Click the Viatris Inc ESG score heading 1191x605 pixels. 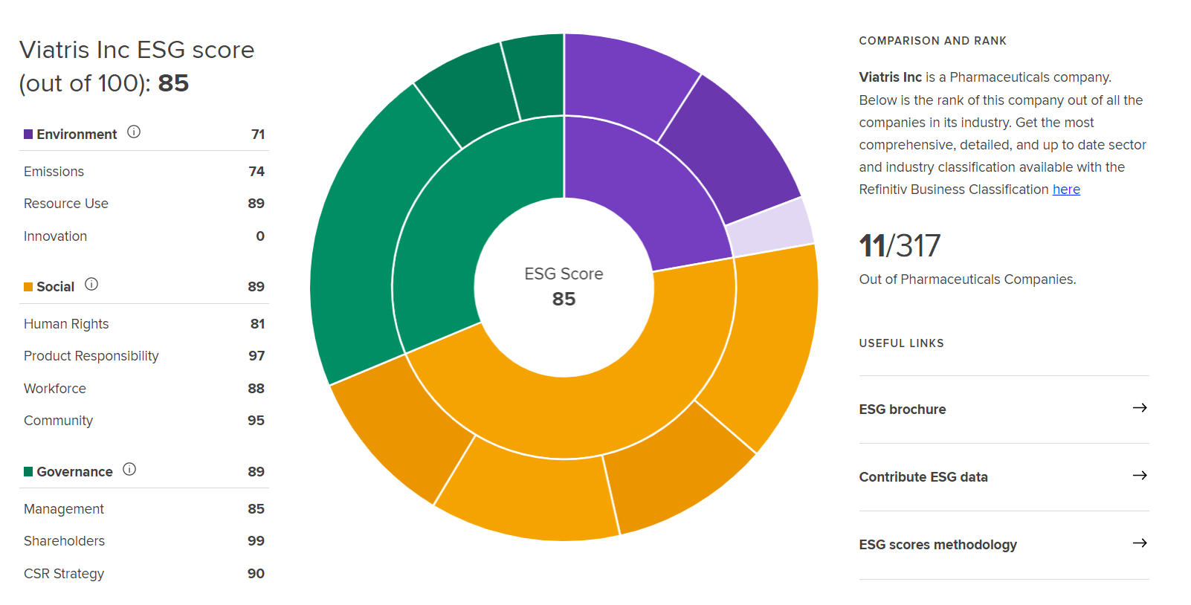click(x=137, y=66)
